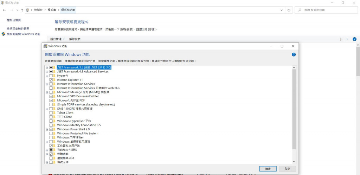Click the 程式集 breadcrumb segment

[x=52, y=10]
